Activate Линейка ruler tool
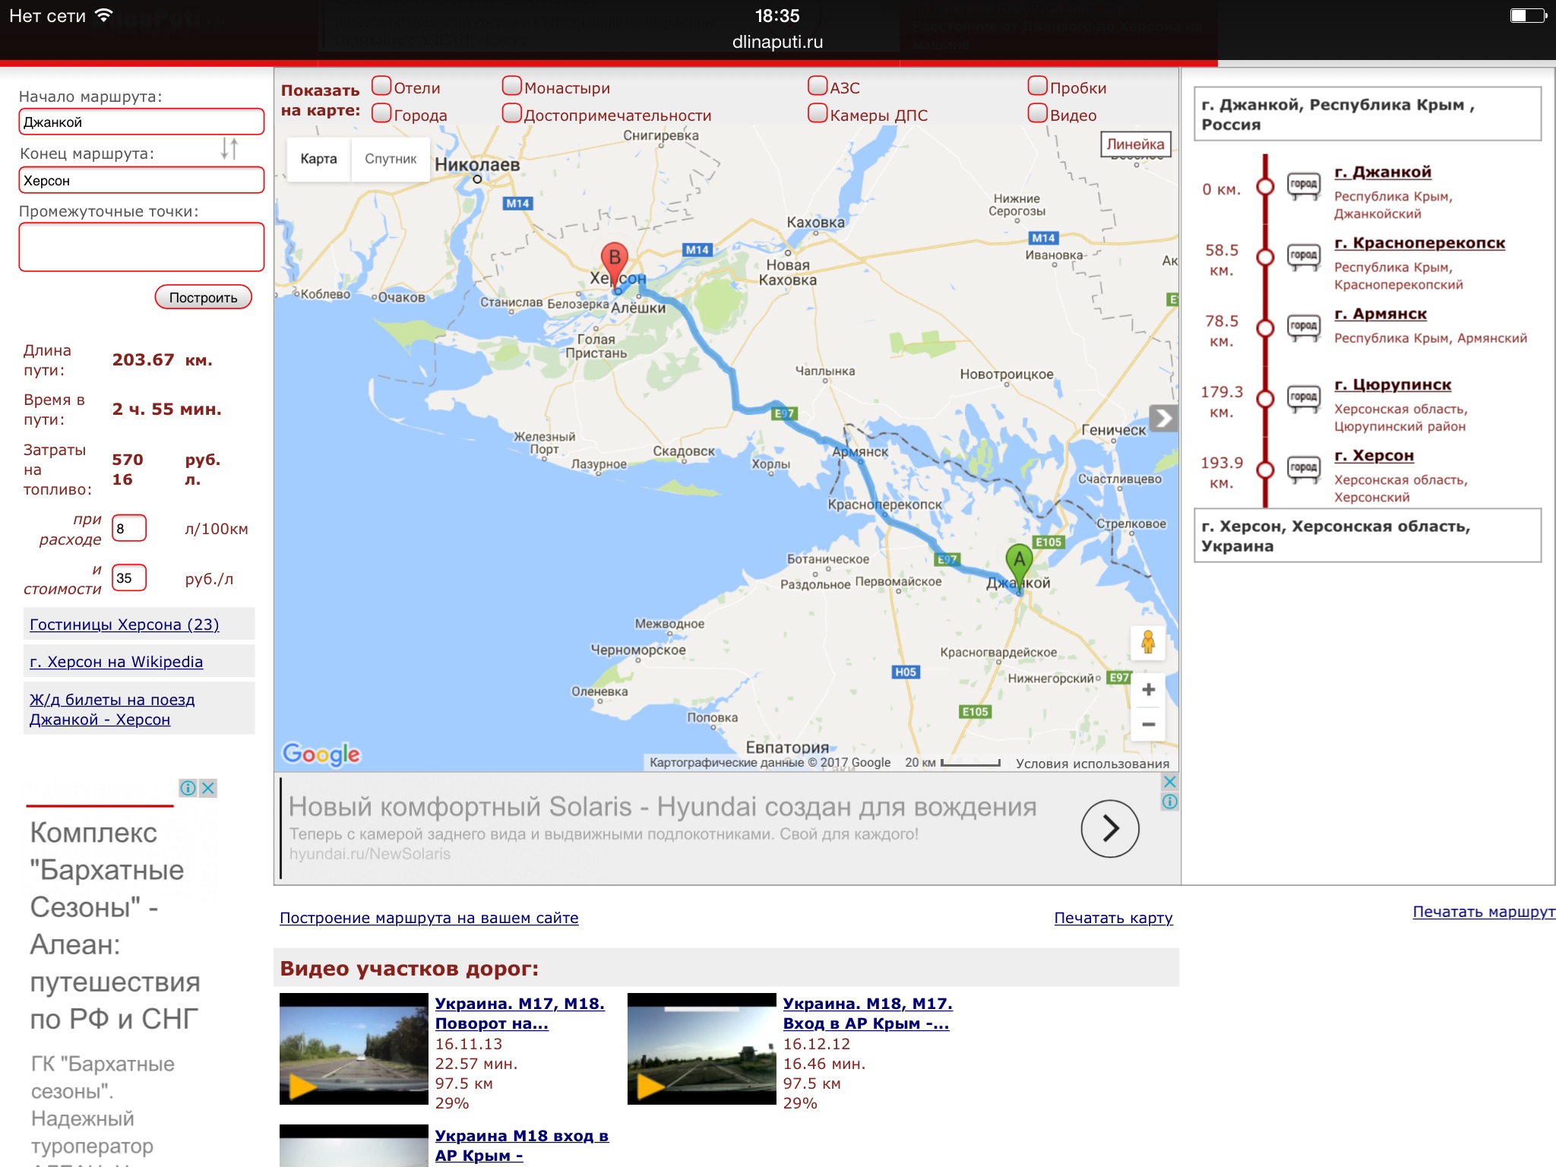 pos(1135,144)
